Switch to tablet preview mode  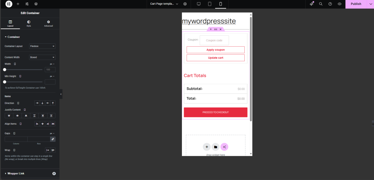(x=210, y=4)
